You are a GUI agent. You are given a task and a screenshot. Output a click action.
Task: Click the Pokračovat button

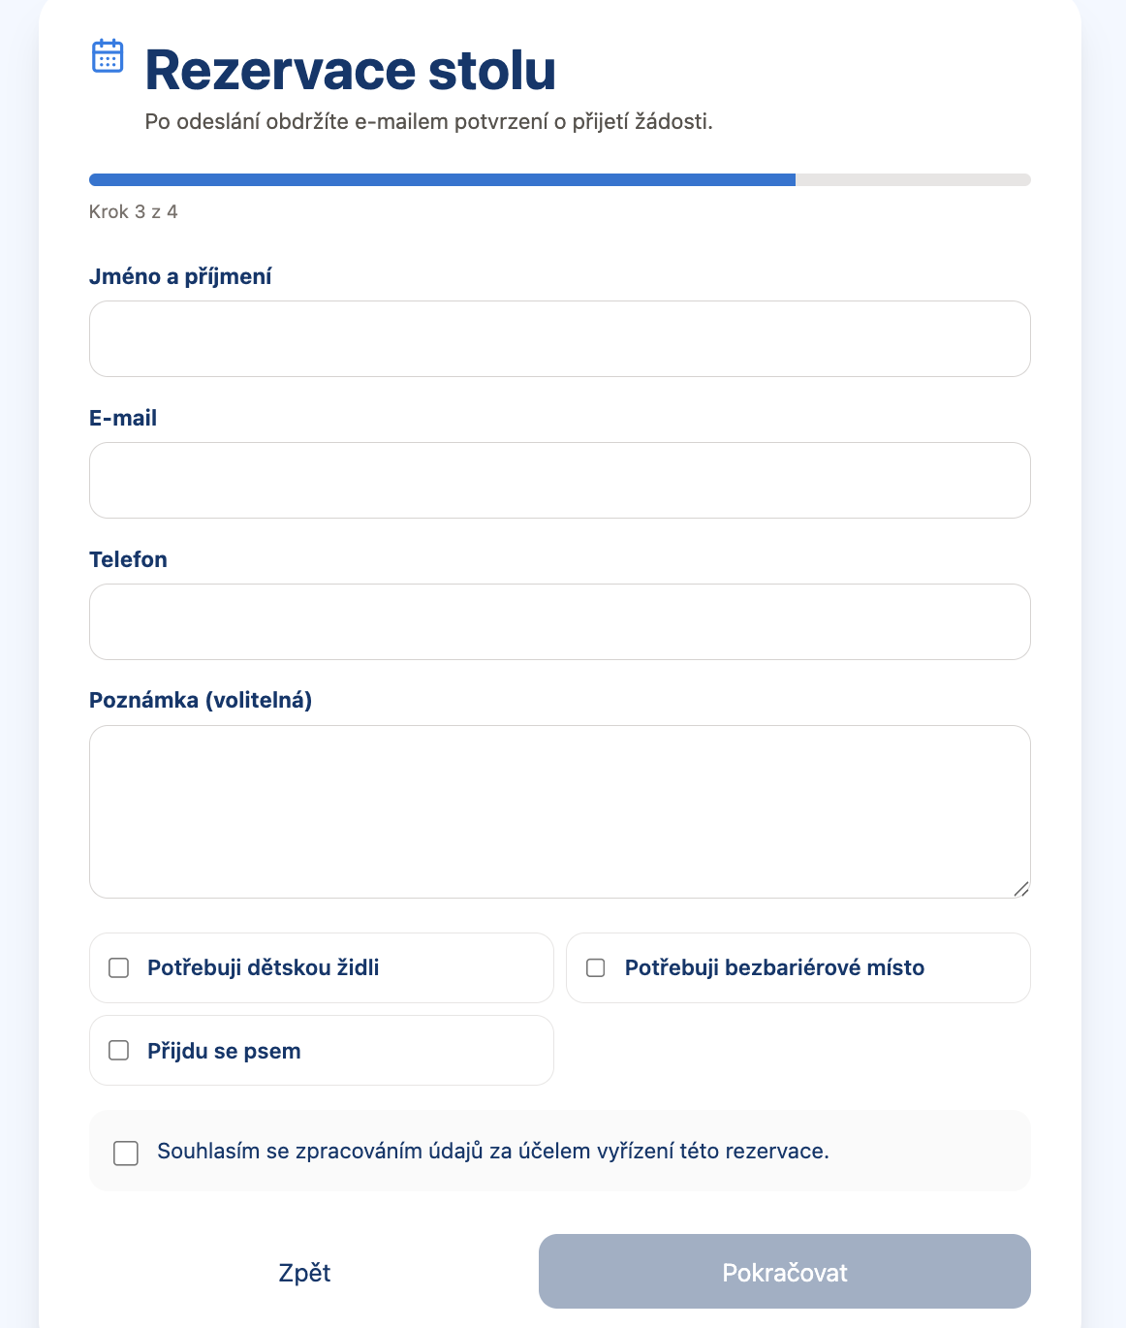pyautogui.click(x=784, y=1272)
